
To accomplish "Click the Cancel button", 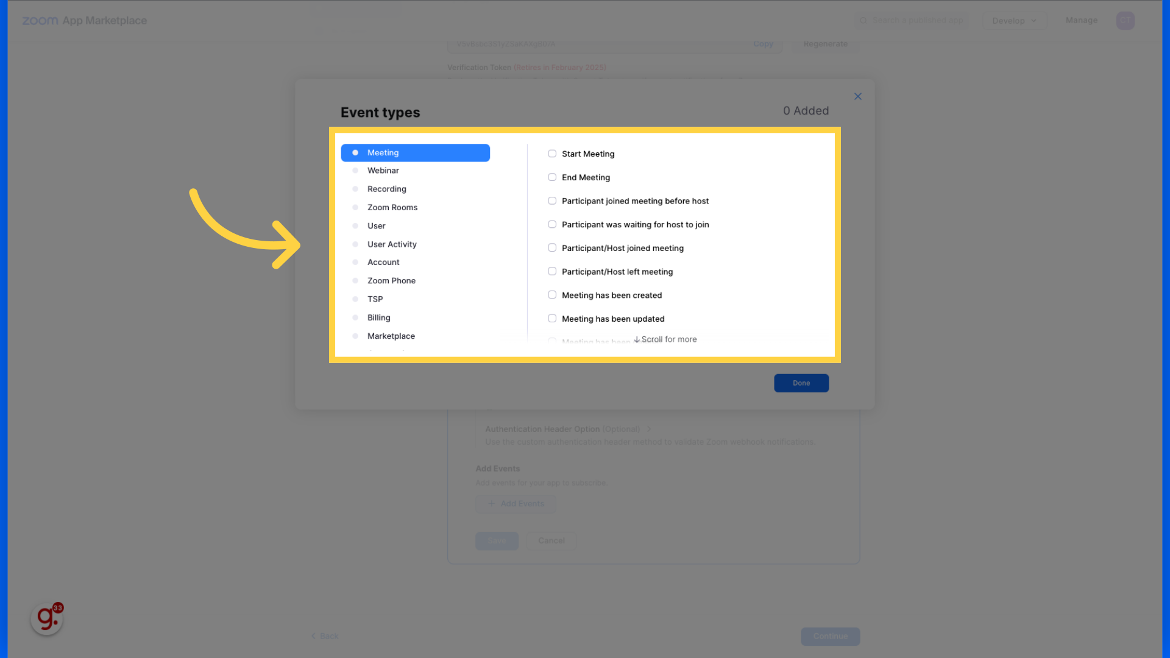I will 551,541.
